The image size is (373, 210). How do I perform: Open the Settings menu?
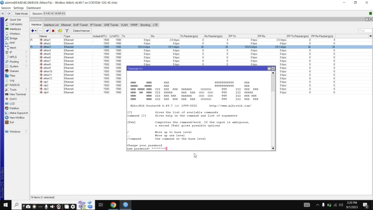[x=18, y=8]
